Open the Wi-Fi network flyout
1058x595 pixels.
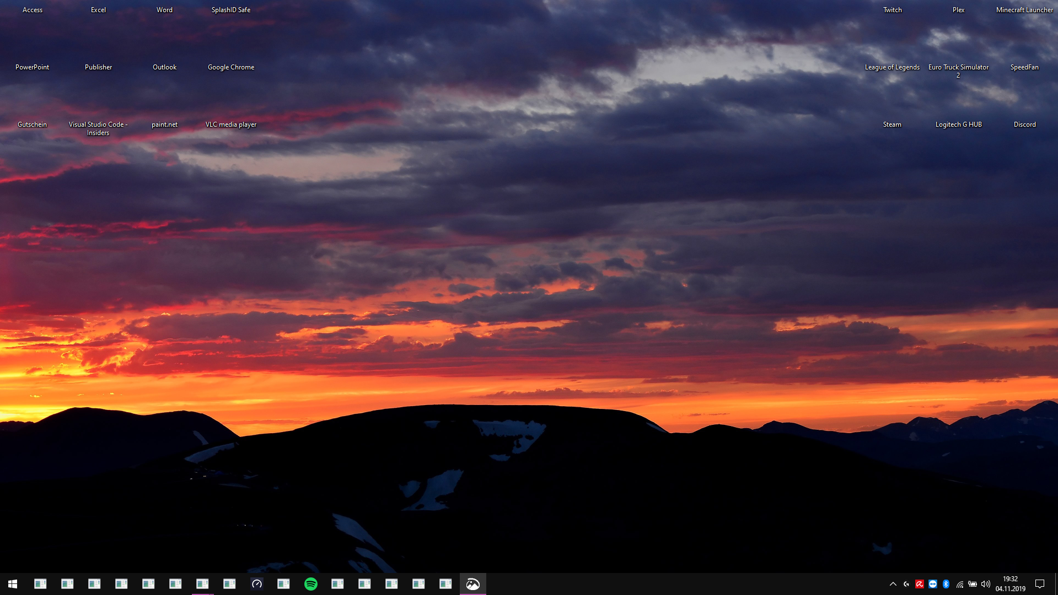[x=960, y=584]
